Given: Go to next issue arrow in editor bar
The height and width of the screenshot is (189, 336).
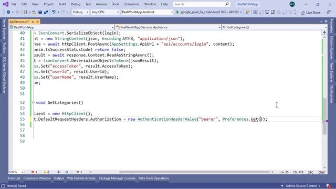Looking at the screenshot, I should [x=67, y=172].
